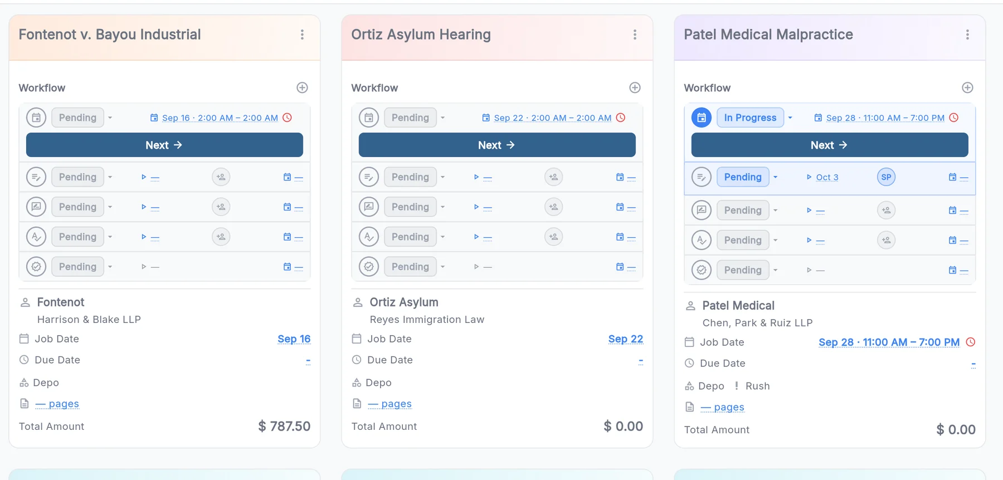Click the SP assignee avatar in the Patel card
1003x480 pixels.
(x=886, y=177)
